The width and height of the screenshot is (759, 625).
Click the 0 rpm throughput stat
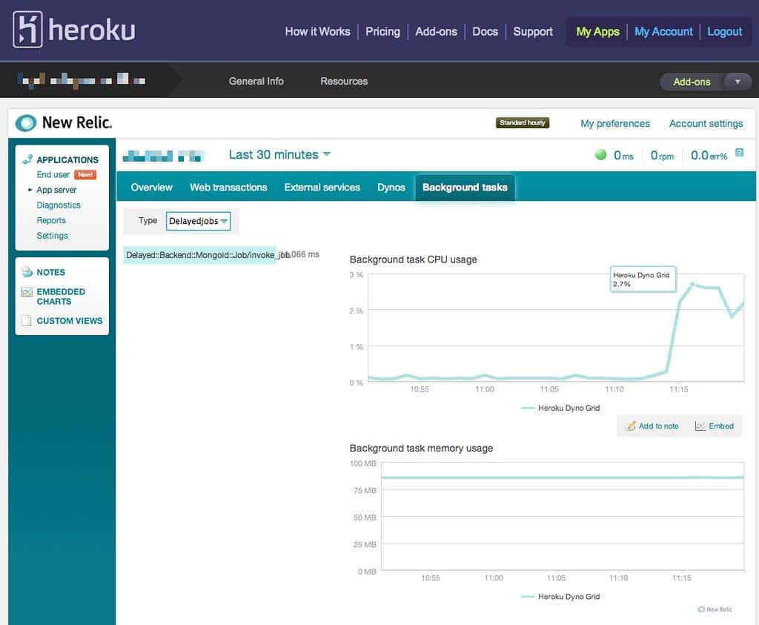(x=662, y=156)
